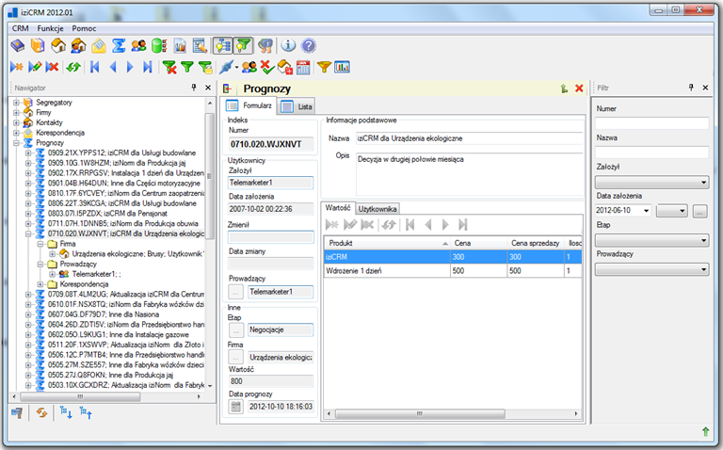Open the bar chart toolbar icon
Viewport: 723px width, 450px height.
point(342,68)
